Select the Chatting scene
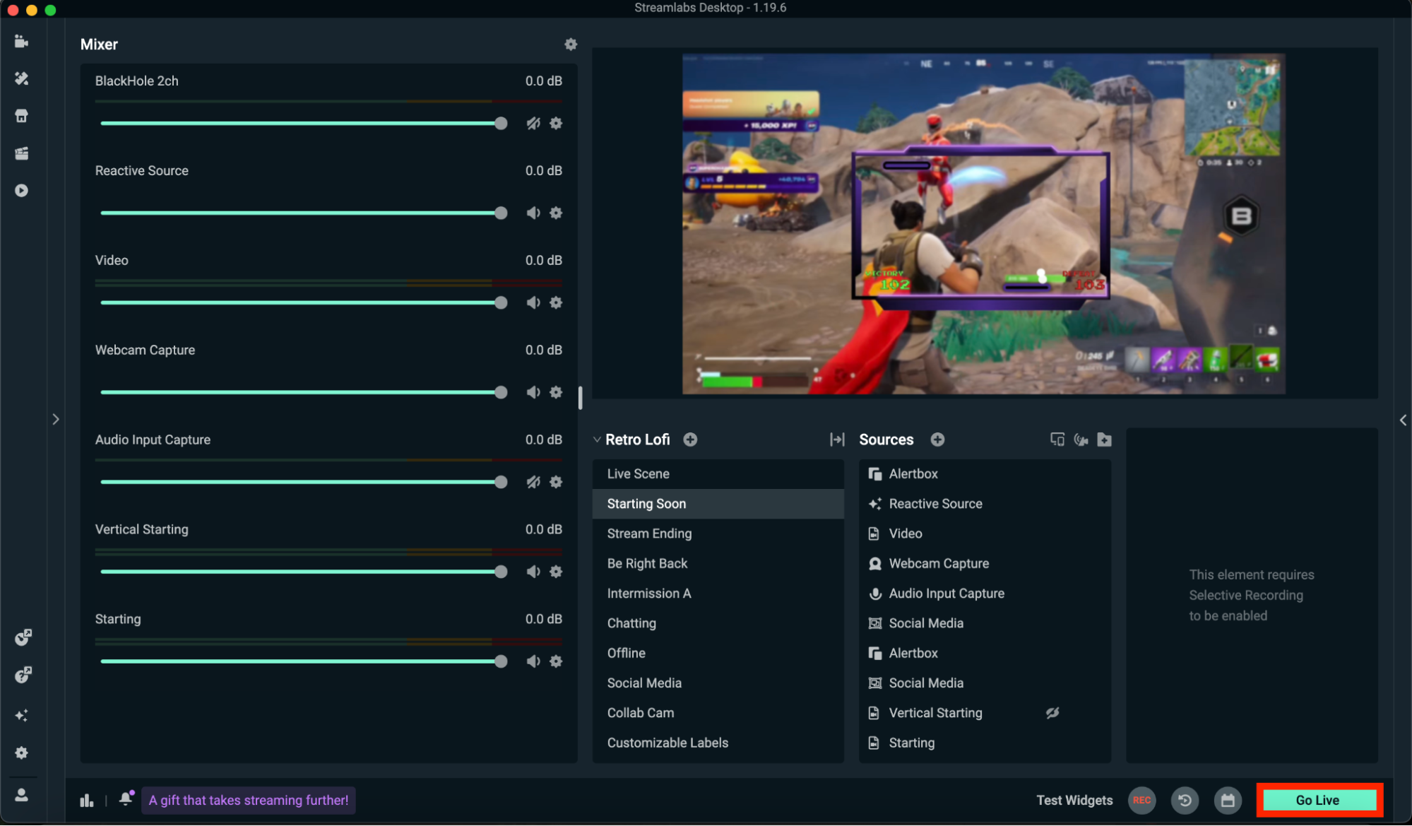This screenshot has height=826, width=1412. (x=631, y=623)
